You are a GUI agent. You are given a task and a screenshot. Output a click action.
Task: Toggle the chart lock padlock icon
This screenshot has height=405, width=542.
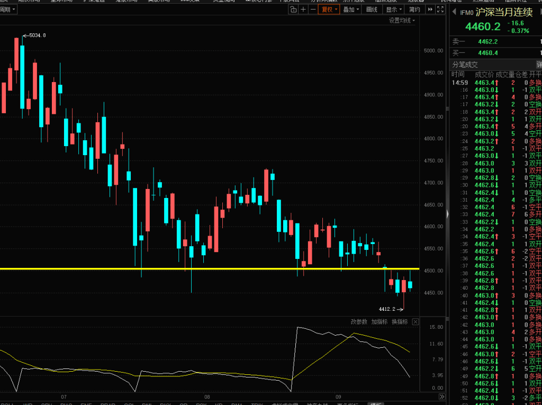[x=293, y=10]
